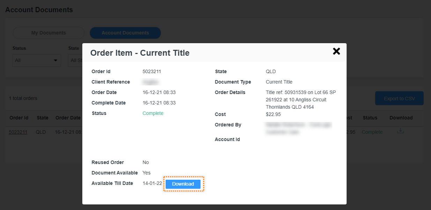This screenshot has width=431, height=210.
Task: Click the Status column header in table
Action: (x=370, y=118)
